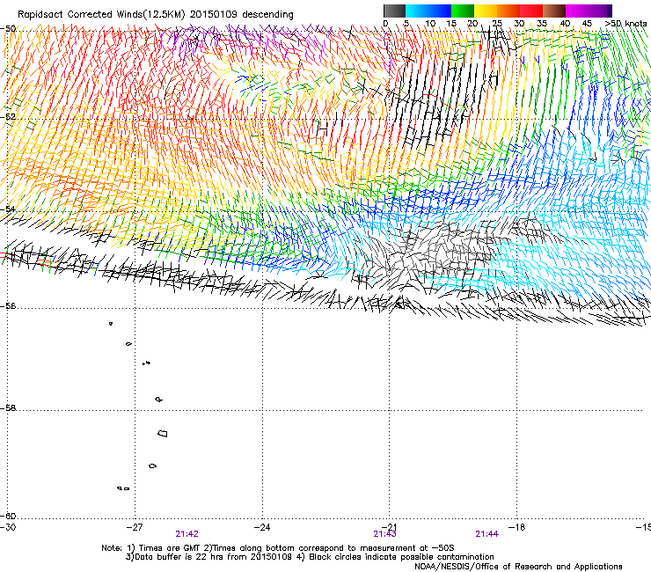Click the purple 21:42 swath time label
This screenshot has width=651, height=572.
tap(187, 534)
